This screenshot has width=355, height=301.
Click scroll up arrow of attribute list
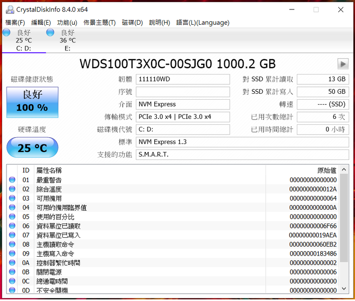[x=344, y=170]
